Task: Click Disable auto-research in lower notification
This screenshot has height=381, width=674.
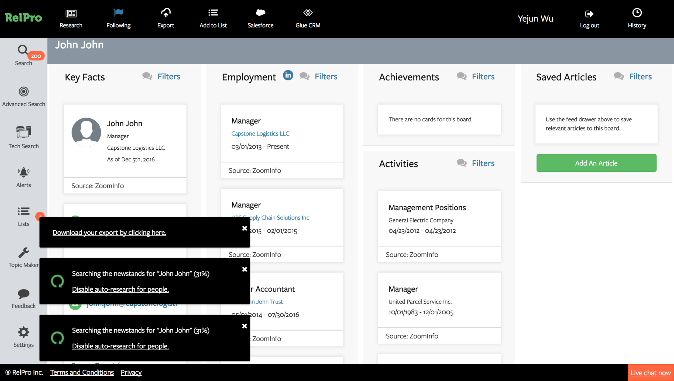Action: (x=120, y=346)
